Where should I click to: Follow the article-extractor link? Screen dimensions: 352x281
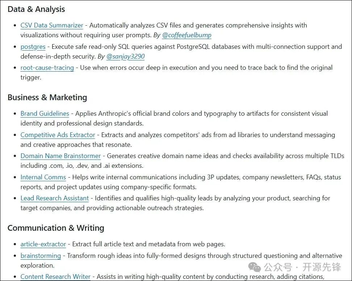click(43, 244)
